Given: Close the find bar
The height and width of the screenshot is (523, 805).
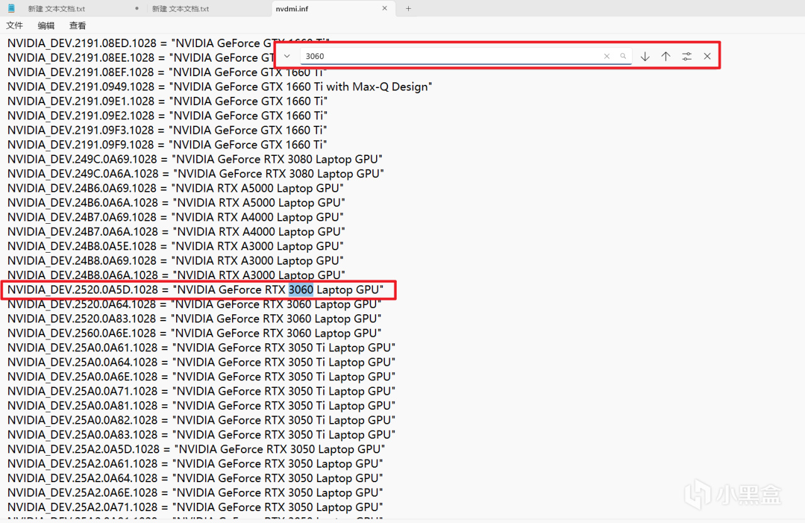Looking at the screenshot, I should click(x=708, y=56).
